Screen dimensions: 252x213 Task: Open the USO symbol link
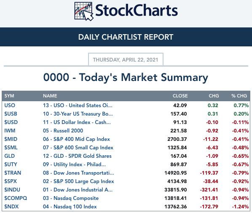coord(10,105)
